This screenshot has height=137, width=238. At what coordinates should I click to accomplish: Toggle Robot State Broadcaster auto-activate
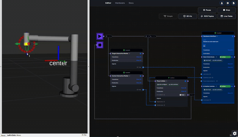click(217, 60)
